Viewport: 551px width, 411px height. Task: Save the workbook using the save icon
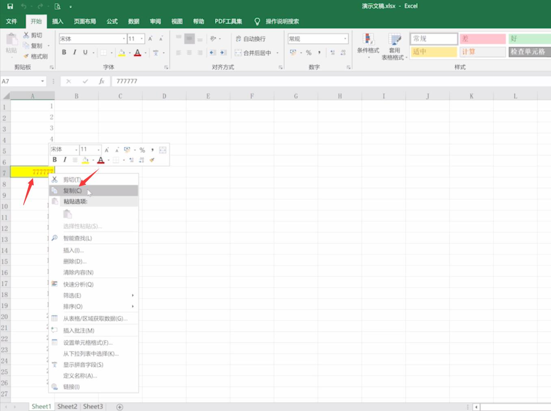[10, 6]
